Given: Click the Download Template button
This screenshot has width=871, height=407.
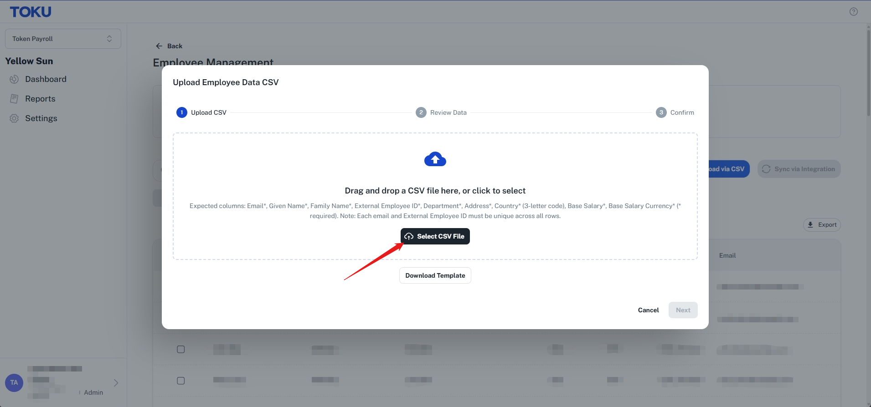Looking at the screenshot, I should (x=435, y=275).
